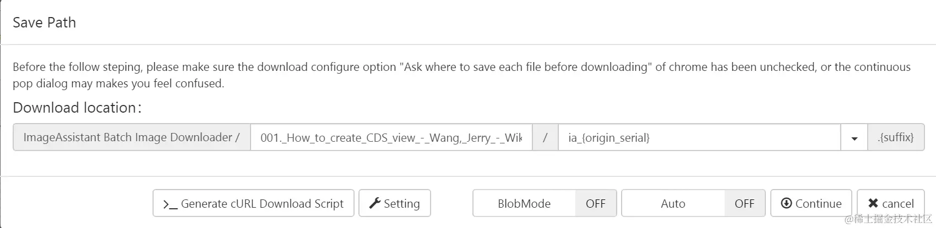Click the Auto toggle label
The height and width of the screenshot is (228, 936).
[x=673, y=204]
